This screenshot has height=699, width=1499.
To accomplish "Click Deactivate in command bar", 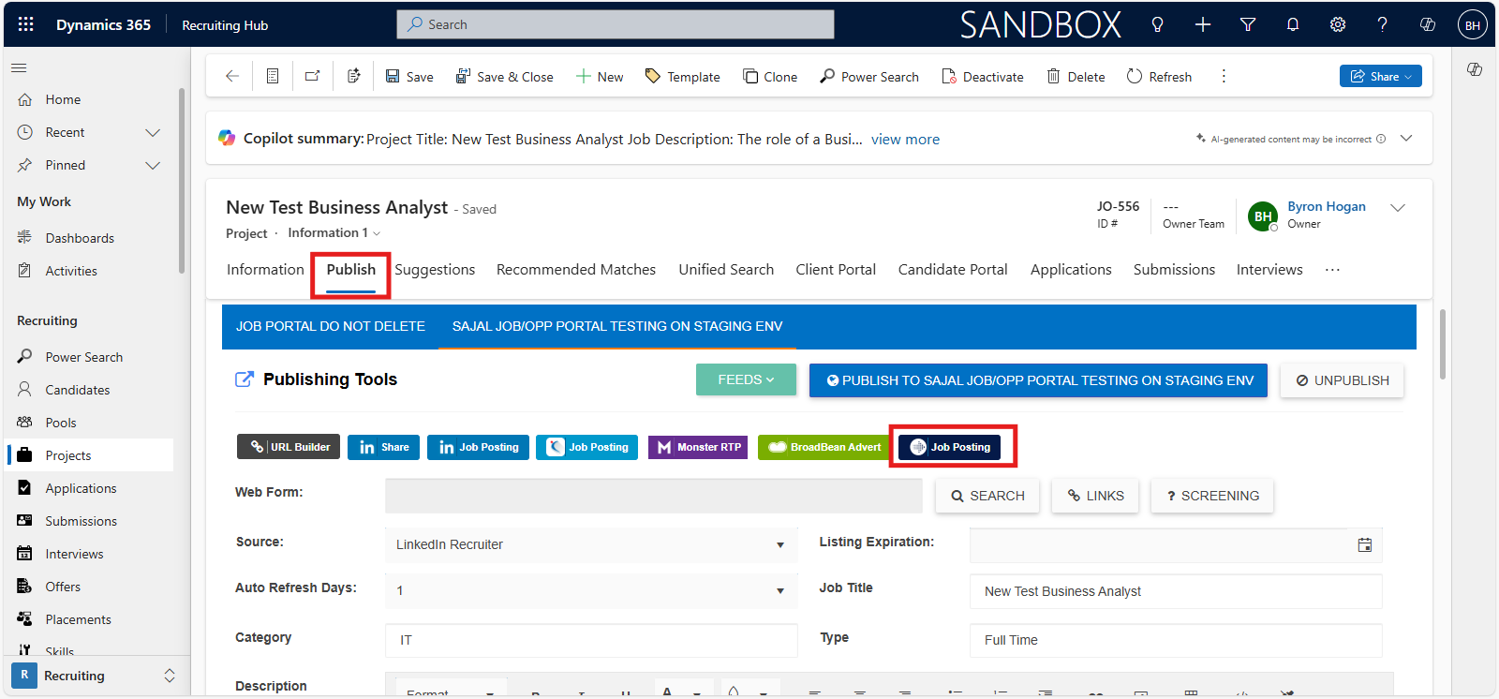I will [x=983, y=76].
